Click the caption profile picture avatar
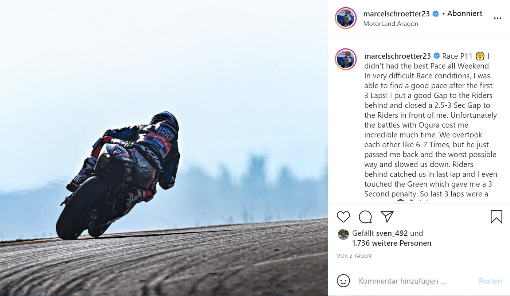This screenshot has height=296, width=510. pos(346,59)
